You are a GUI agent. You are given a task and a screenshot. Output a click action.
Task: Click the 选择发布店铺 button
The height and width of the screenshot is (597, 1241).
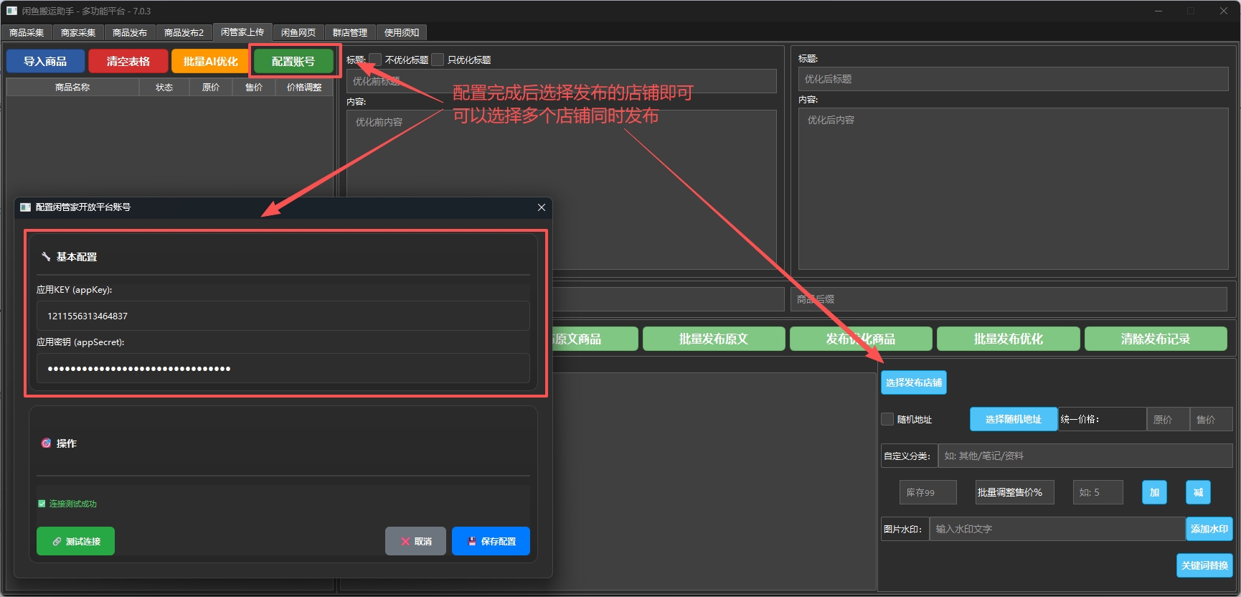(x=913, y=382)
